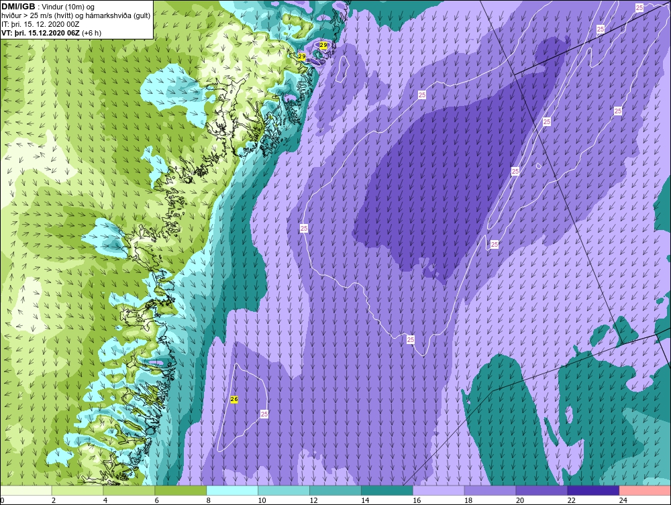
Task: Click scale number '24' under the legend
Action: (x=623, y=500)
